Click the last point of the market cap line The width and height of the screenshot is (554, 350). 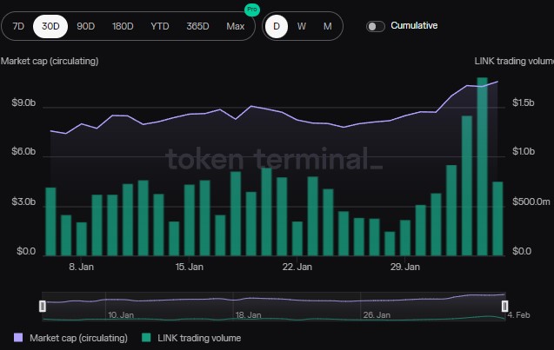[497, 82]
